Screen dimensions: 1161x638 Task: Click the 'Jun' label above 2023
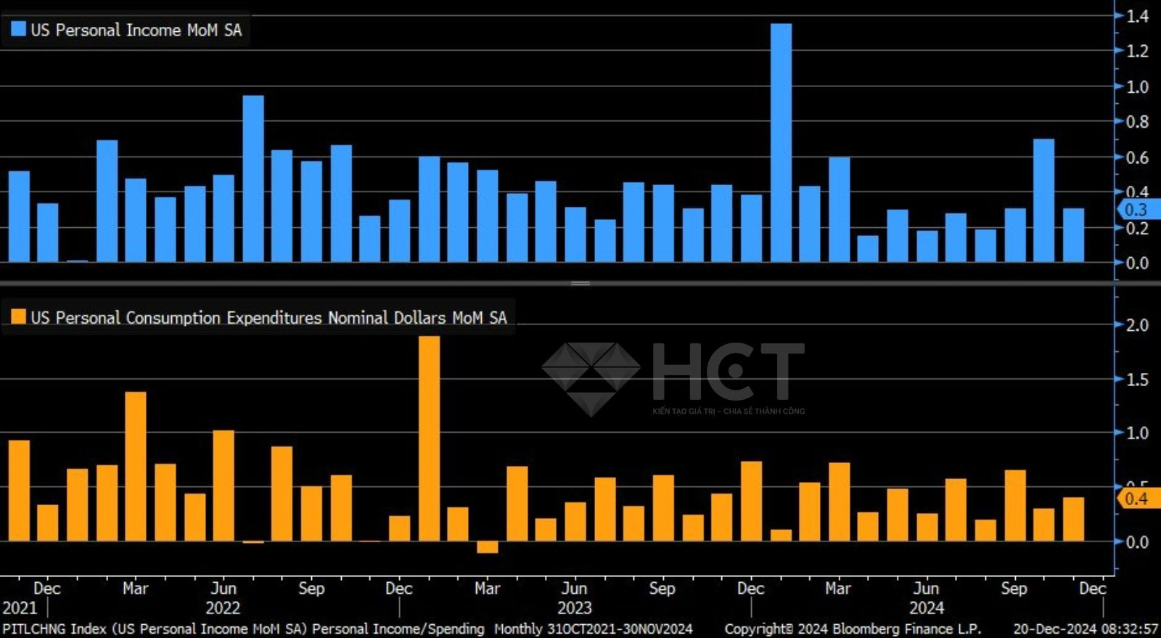(x=574, y=588)
